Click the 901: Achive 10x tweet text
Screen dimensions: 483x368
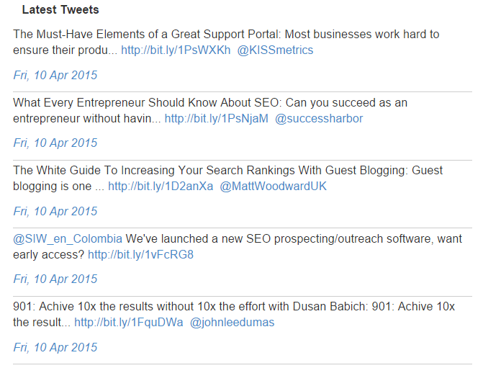point(234,315)
